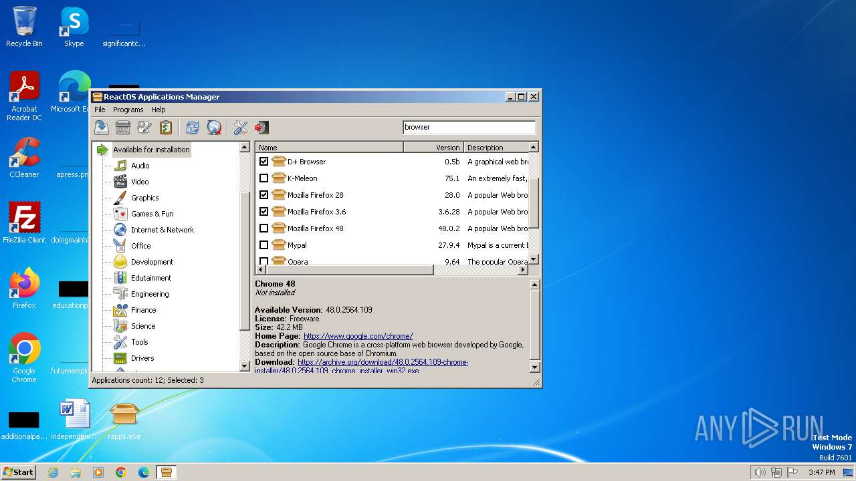Viewport: 856px width, 481px height.
Task: Click the Install toolbar icon
Action: point(101,128)
